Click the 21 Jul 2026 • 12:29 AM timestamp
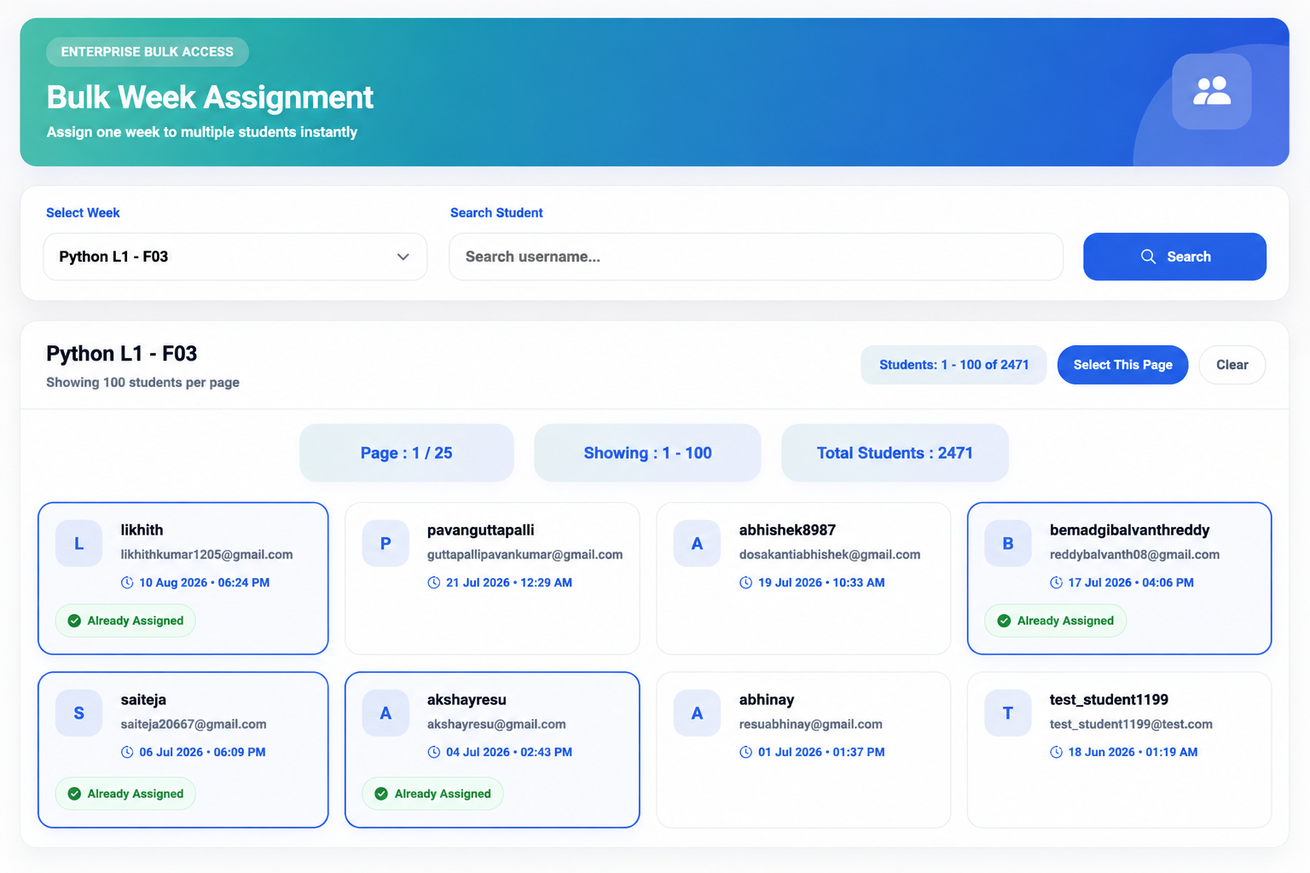This screenshot has width=1310, height=873. point(509,583)
